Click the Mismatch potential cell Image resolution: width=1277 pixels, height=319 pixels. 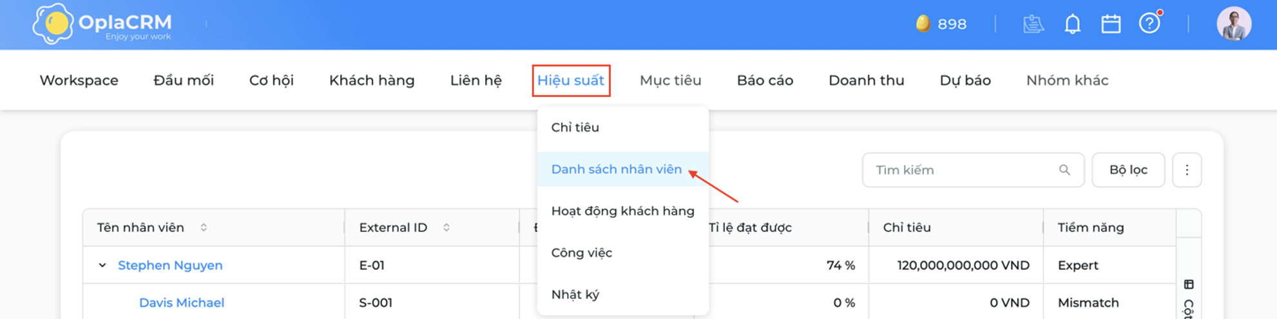(x=1110, y=302)
